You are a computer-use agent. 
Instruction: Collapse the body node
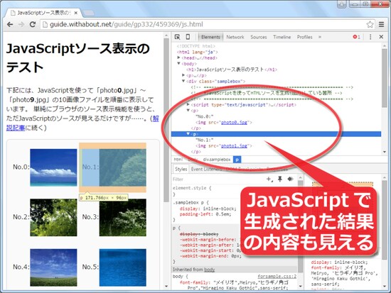click(178, 63)
